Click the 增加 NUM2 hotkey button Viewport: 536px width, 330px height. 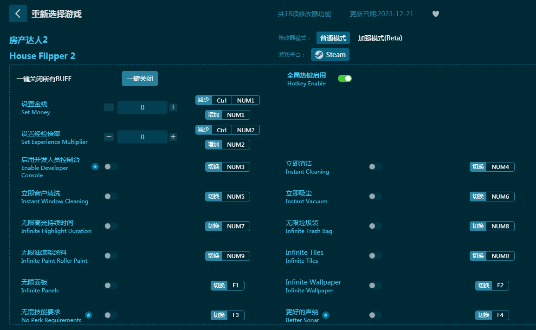[x=227, y=145]
